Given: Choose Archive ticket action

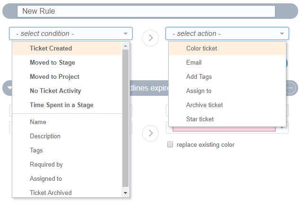Looking at the screenshot, I should pyautogui.click(x=204, y=105).
